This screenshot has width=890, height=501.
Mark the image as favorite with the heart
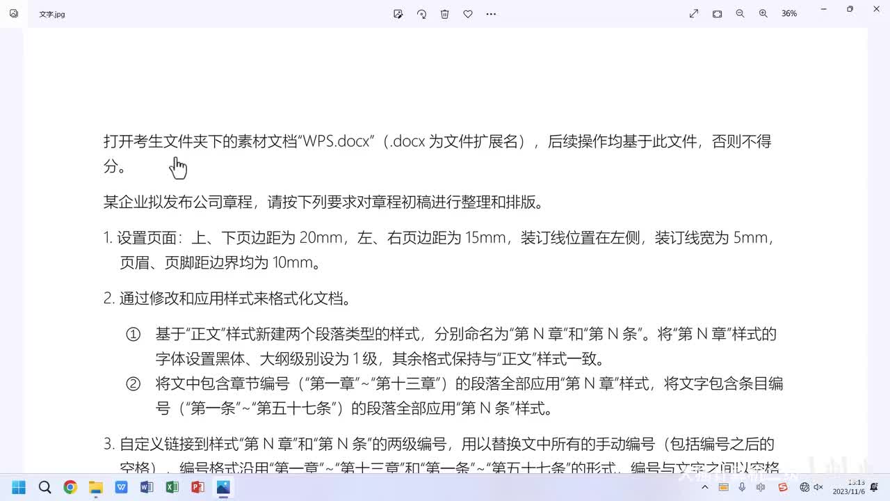[x=468, y=14]
